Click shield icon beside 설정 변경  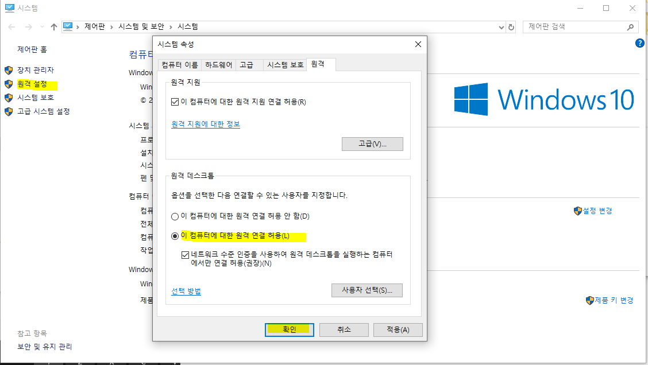pyautogui.click(x=578, y=211)
